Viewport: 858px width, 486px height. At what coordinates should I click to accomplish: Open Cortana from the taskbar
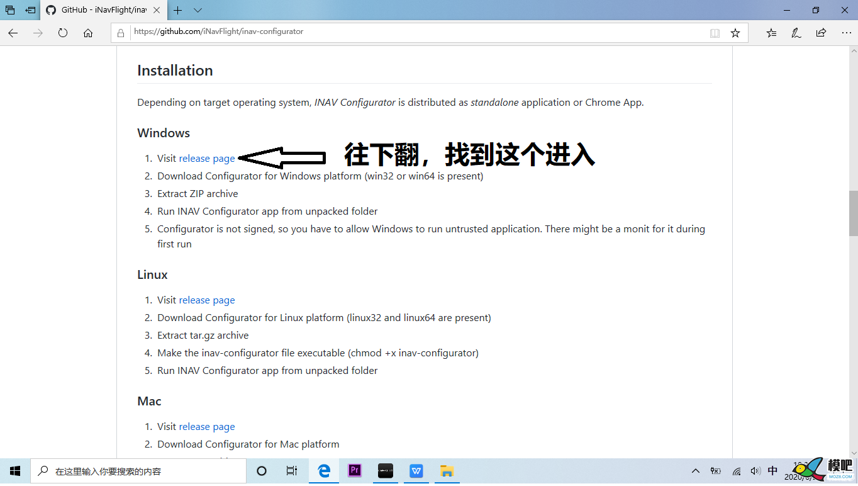[x=262, y=471]
